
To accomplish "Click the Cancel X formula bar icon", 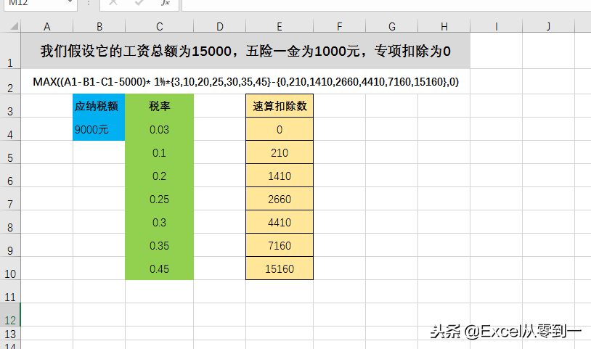I will pos(113,3).
